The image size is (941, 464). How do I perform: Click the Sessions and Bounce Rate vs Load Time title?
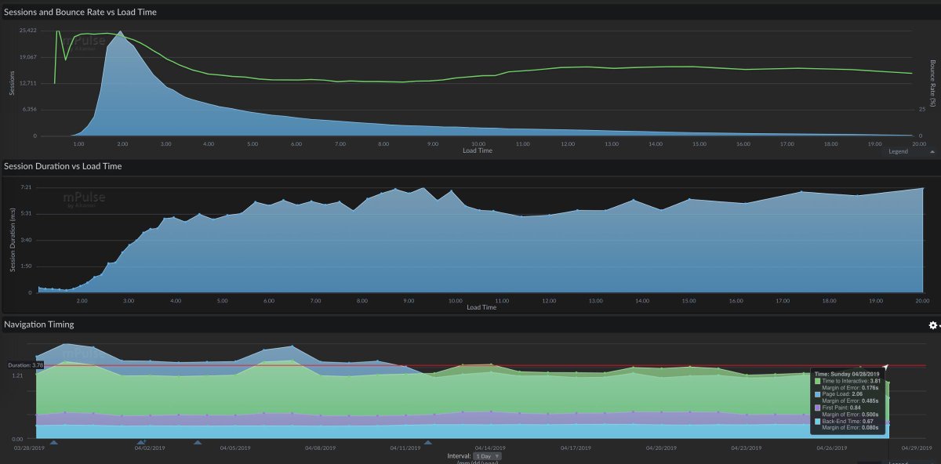(x=81, y=12)
